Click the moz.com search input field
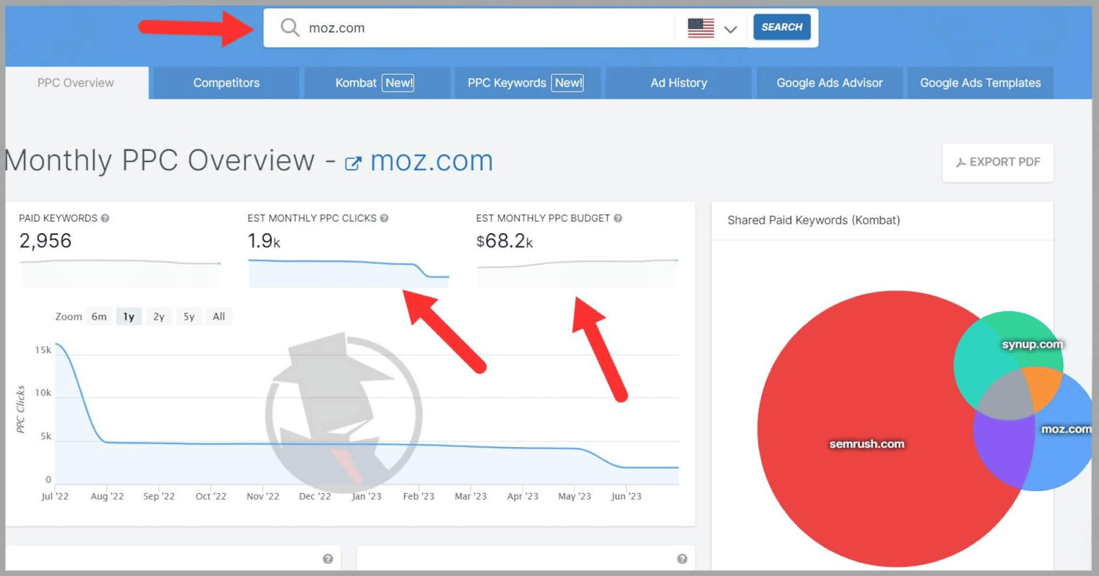 pyautogui.click(x=481, y=28)
